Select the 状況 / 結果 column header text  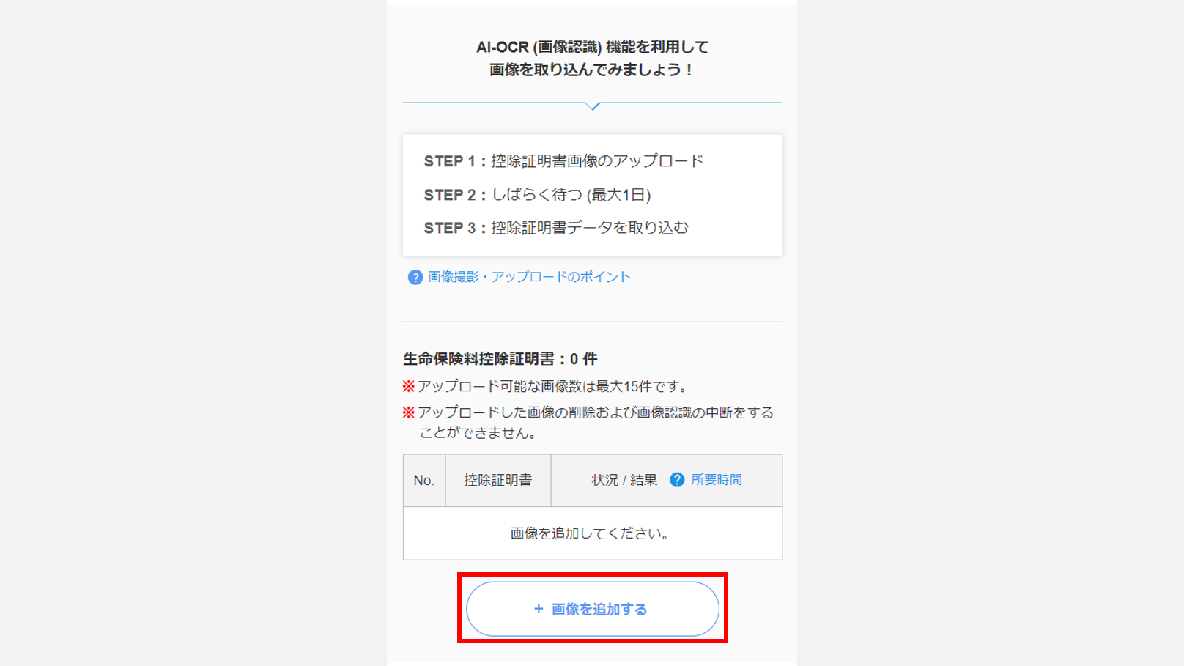[624, 481]
